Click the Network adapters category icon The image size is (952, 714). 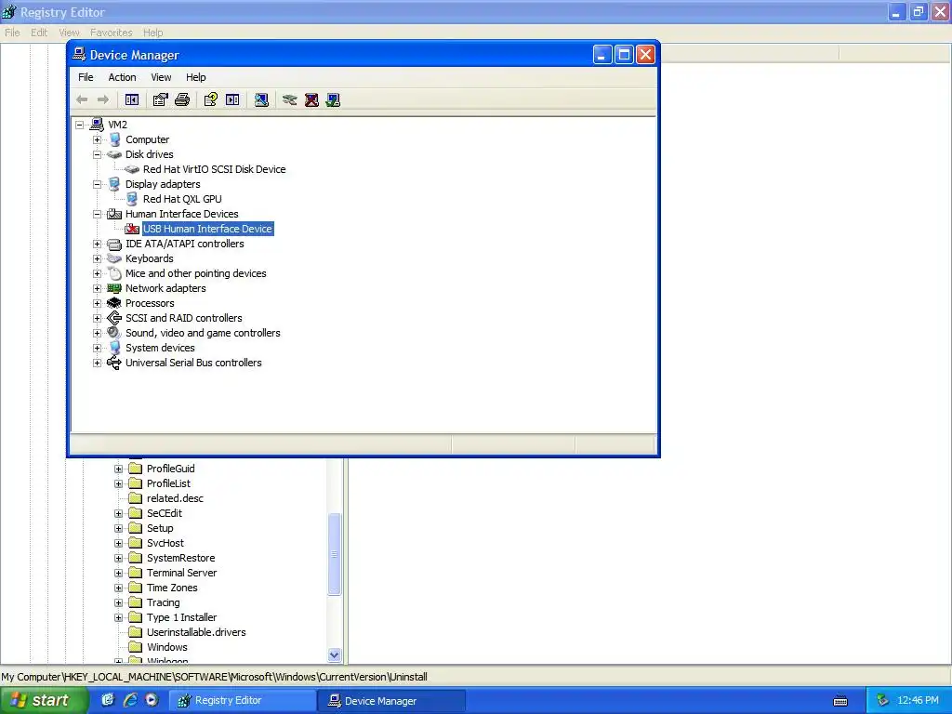click(x=114, y=288)
